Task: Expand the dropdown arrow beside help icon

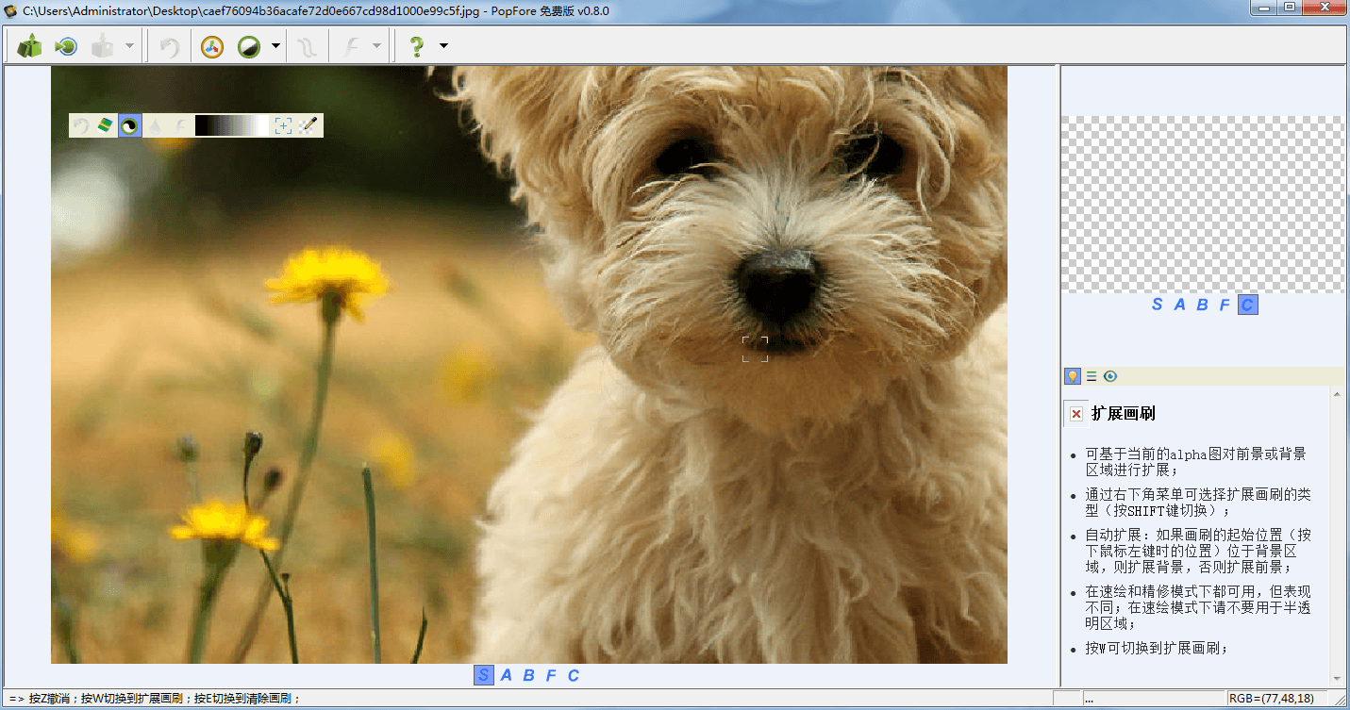Action: click(x=443, y=46)
